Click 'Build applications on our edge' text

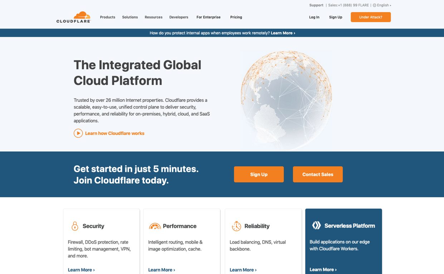[340, 245]
